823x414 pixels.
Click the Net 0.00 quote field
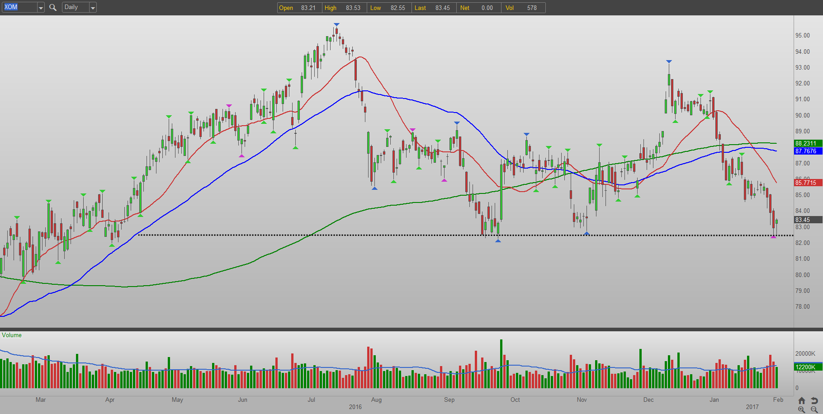point(478,8)
